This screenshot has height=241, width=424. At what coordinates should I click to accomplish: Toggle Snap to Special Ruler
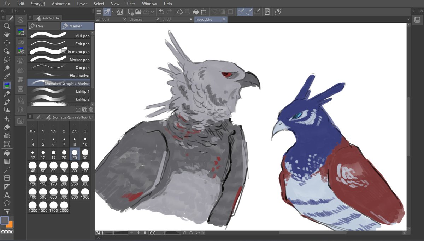(x=249, y=12)
